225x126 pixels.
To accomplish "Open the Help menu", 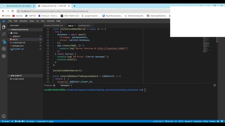I will coord(58,21).
